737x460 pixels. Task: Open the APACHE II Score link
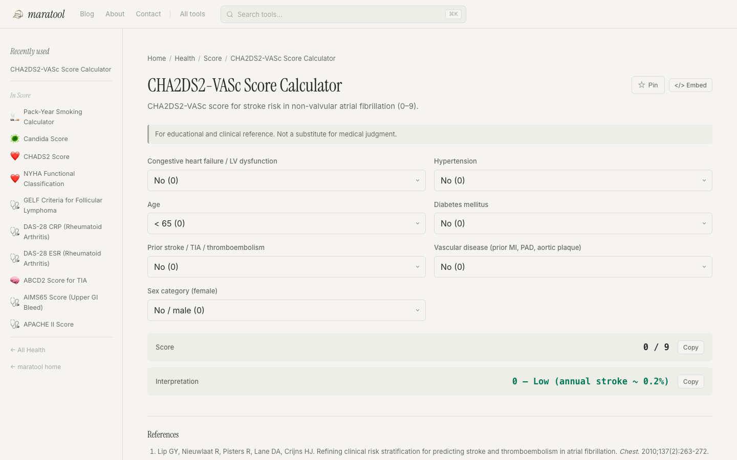[x=49, y=325]
